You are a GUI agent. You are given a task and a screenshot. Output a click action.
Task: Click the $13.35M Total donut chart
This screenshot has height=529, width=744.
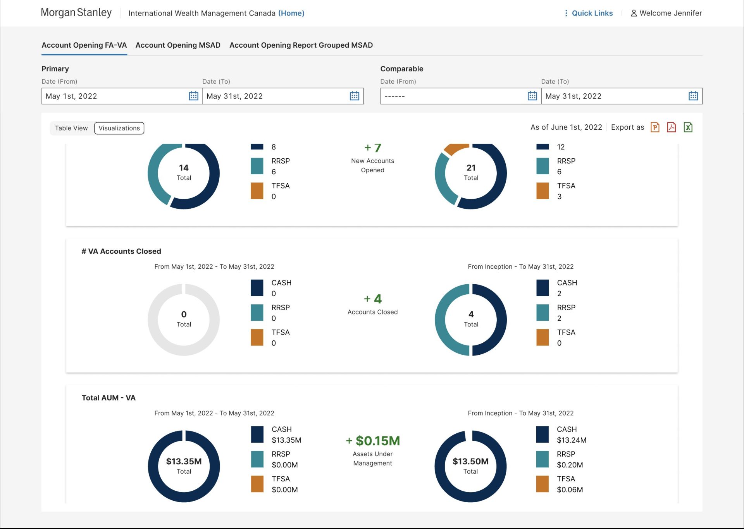point(184,466)
